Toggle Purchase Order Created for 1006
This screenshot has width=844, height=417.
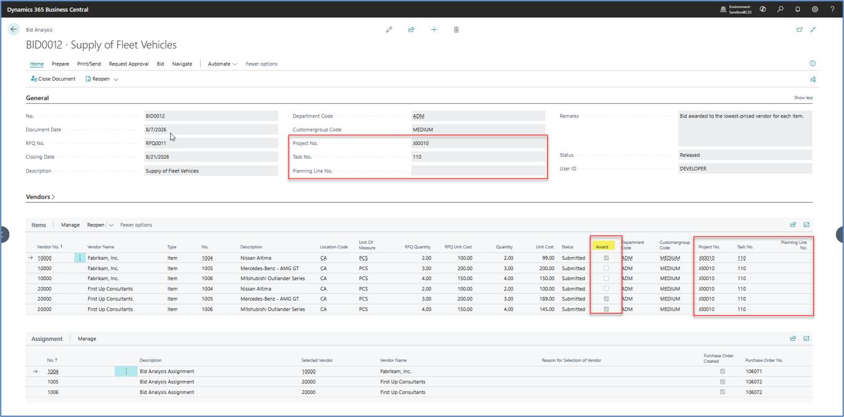click(x=722, y=392)
